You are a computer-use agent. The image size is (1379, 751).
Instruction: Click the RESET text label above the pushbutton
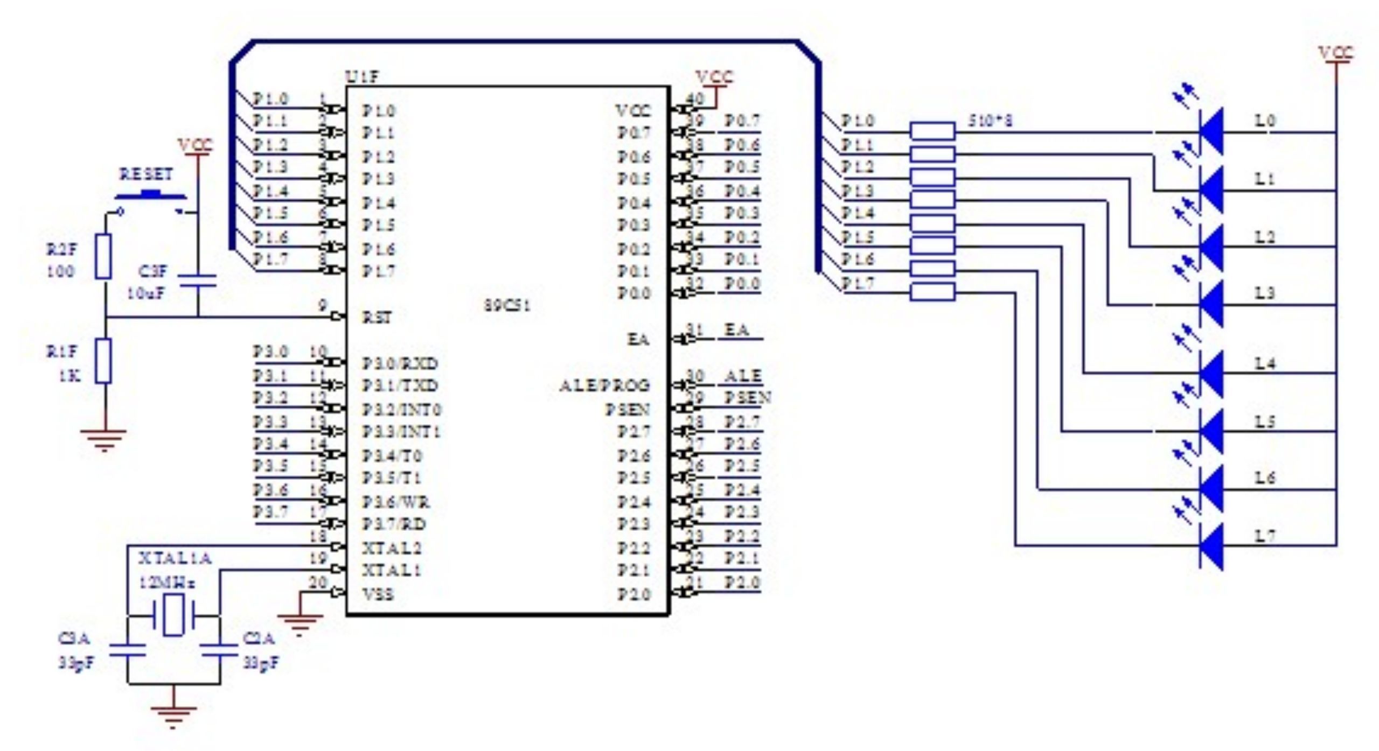coord(147,175)
